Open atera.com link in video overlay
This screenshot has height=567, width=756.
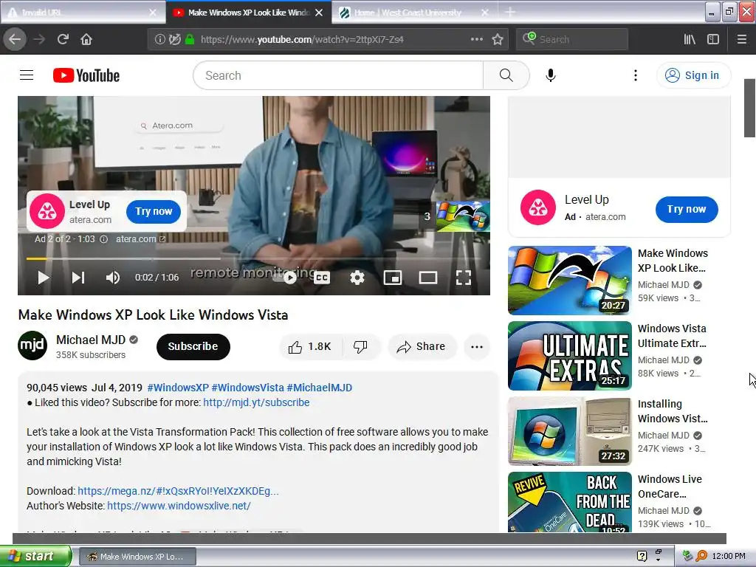tap(140, 239)
